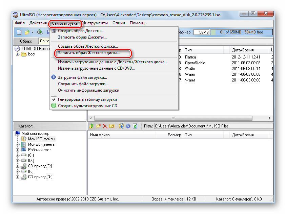The image size is (286, 214).
Task: Click the blue gear settings icon in local toolbar
Action: tap(128, 126)
